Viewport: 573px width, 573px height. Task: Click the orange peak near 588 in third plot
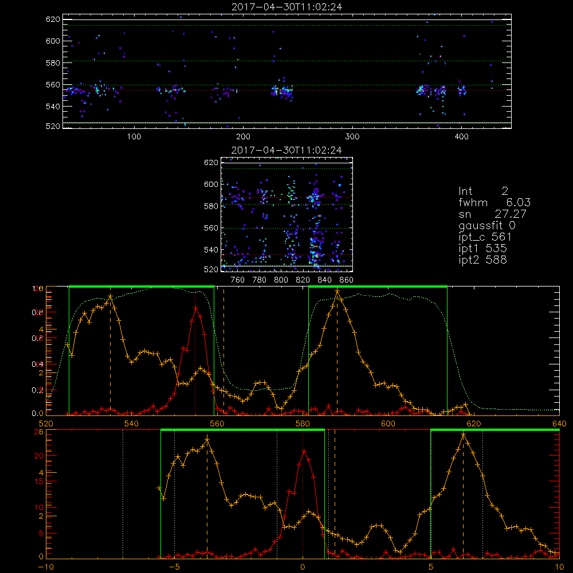(337, 291)
